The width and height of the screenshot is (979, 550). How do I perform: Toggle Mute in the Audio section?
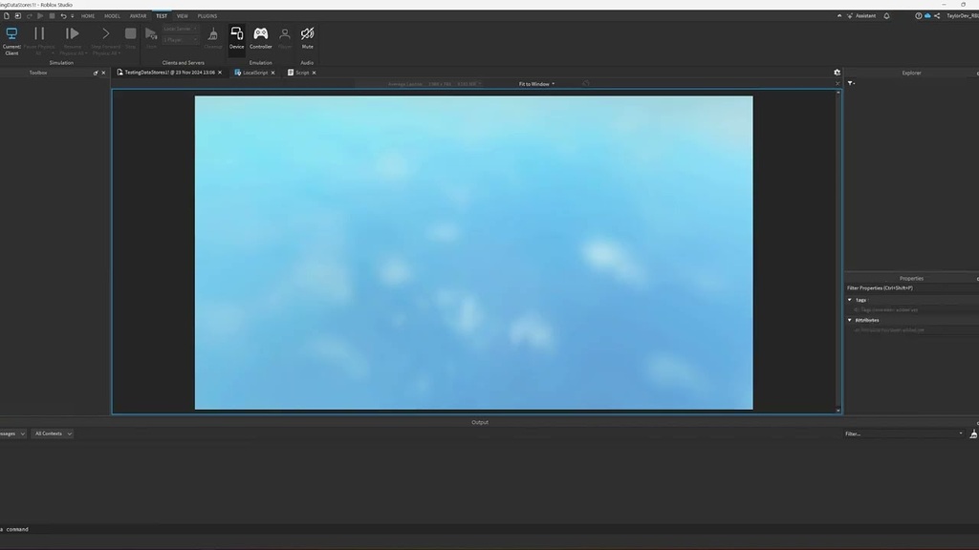pyautogui.click(x=307, y=33)
